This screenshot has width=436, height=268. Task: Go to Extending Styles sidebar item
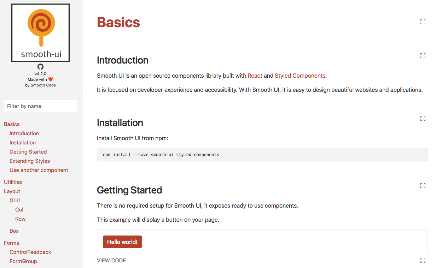tap(30, 161)
